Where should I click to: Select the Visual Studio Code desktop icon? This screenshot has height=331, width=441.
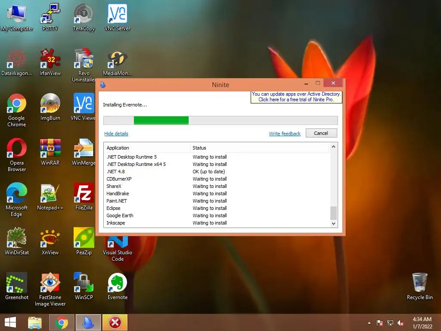point(117,249)
